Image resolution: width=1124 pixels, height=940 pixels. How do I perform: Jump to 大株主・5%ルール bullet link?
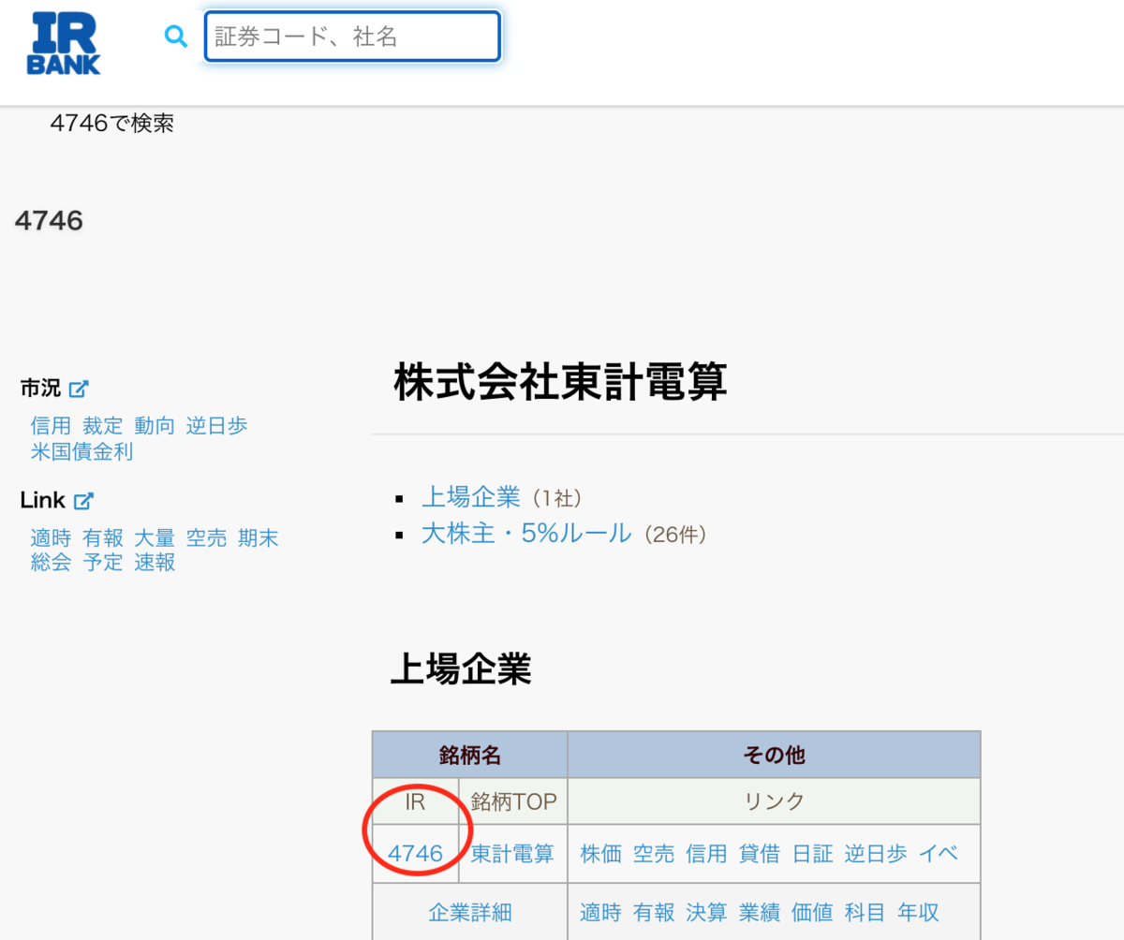[x=526, y=534]
